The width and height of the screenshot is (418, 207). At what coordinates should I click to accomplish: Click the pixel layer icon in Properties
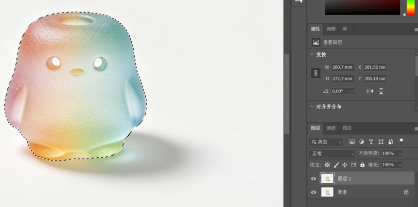click(x=316, y=42)
